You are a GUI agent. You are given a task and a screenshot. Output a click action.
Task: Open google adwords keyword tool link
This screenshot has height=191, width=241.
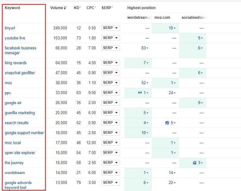tap(18, 185)
